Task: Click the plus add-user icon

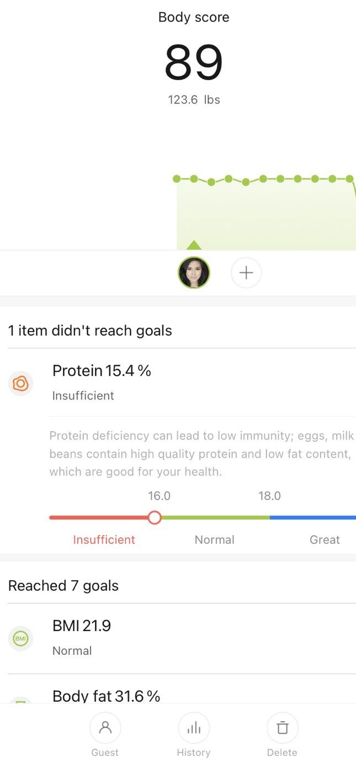Action: pos(246,272)
